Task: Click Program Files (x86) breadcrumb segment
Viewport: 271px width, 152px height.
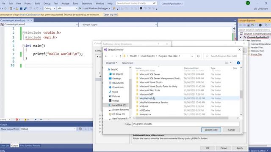Action: (x=168, y=56)
